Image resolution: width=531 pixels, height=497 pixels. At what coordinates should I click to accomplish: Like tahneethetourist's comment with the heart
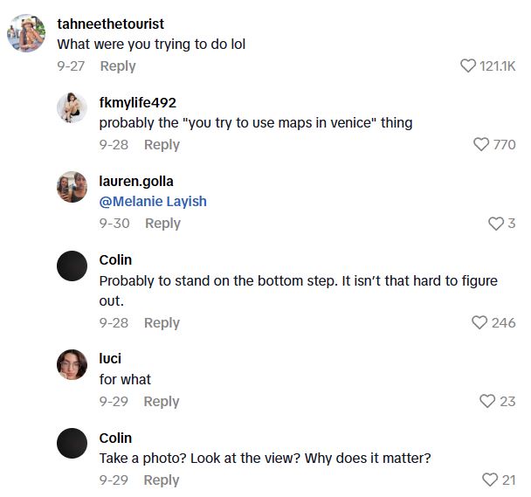tap(468, 66)
